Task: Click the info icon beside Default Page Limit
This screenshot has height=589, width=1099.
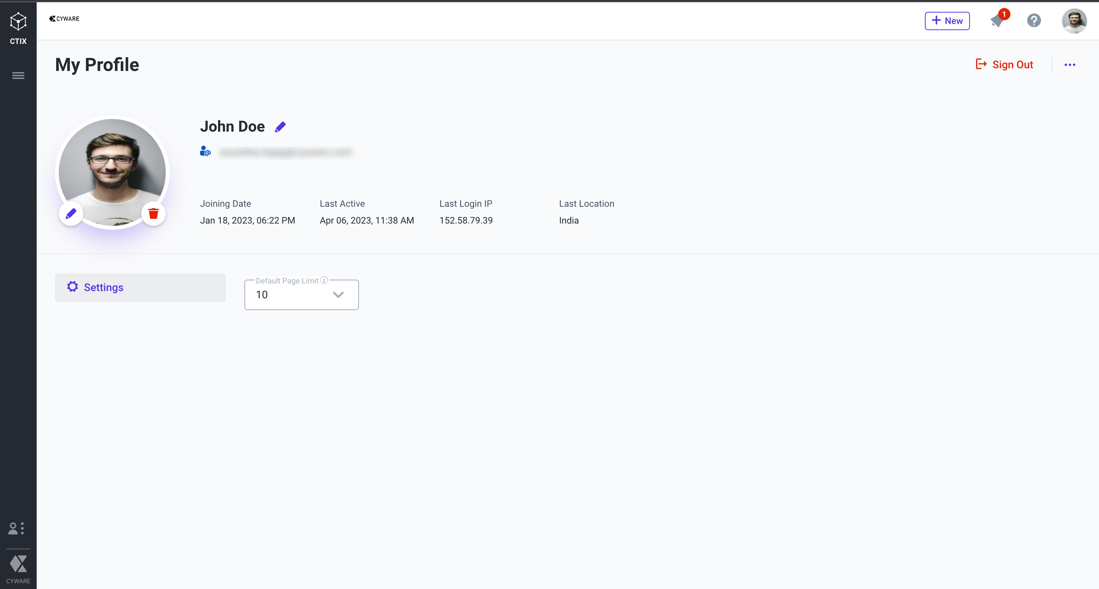Action: tap(324, 280)
